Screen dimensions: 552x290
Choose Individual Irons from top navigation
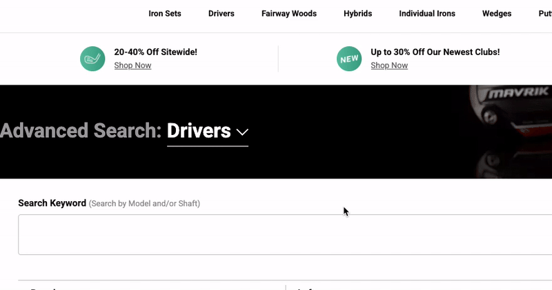427,13
